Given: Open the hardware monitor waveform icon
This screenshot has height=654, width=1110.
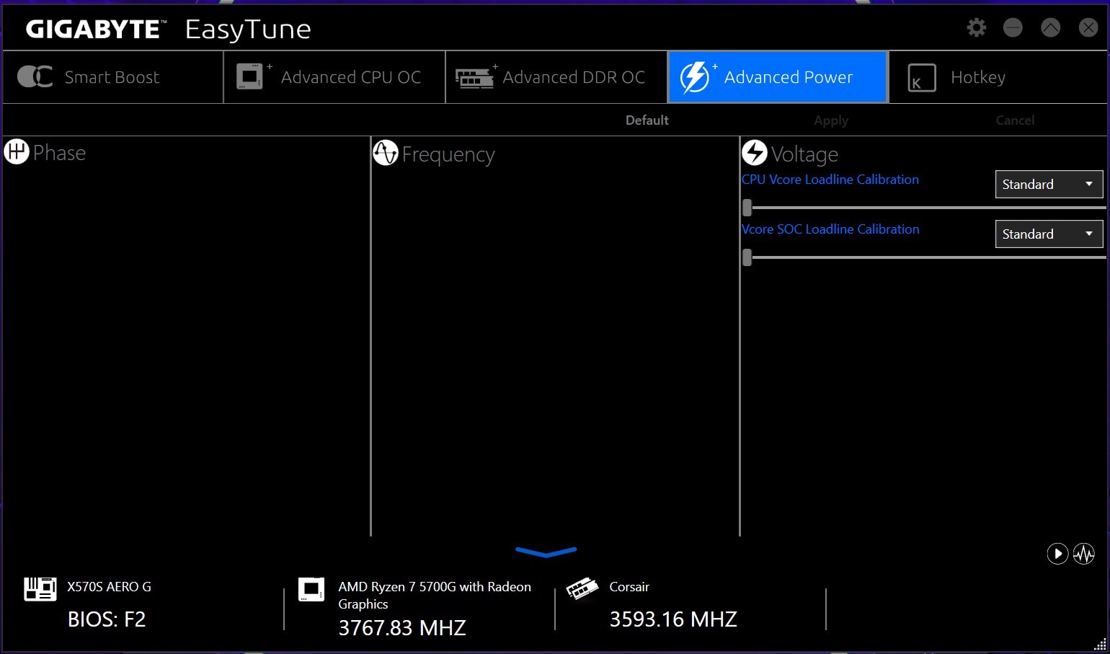Looking at the screenshot, I should pyautogui.click(x=1083, y=554).
